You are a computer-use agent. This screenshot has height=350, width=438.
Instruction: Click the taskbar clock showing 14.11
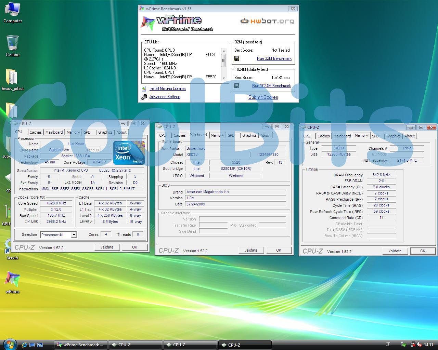click(428, 345)
